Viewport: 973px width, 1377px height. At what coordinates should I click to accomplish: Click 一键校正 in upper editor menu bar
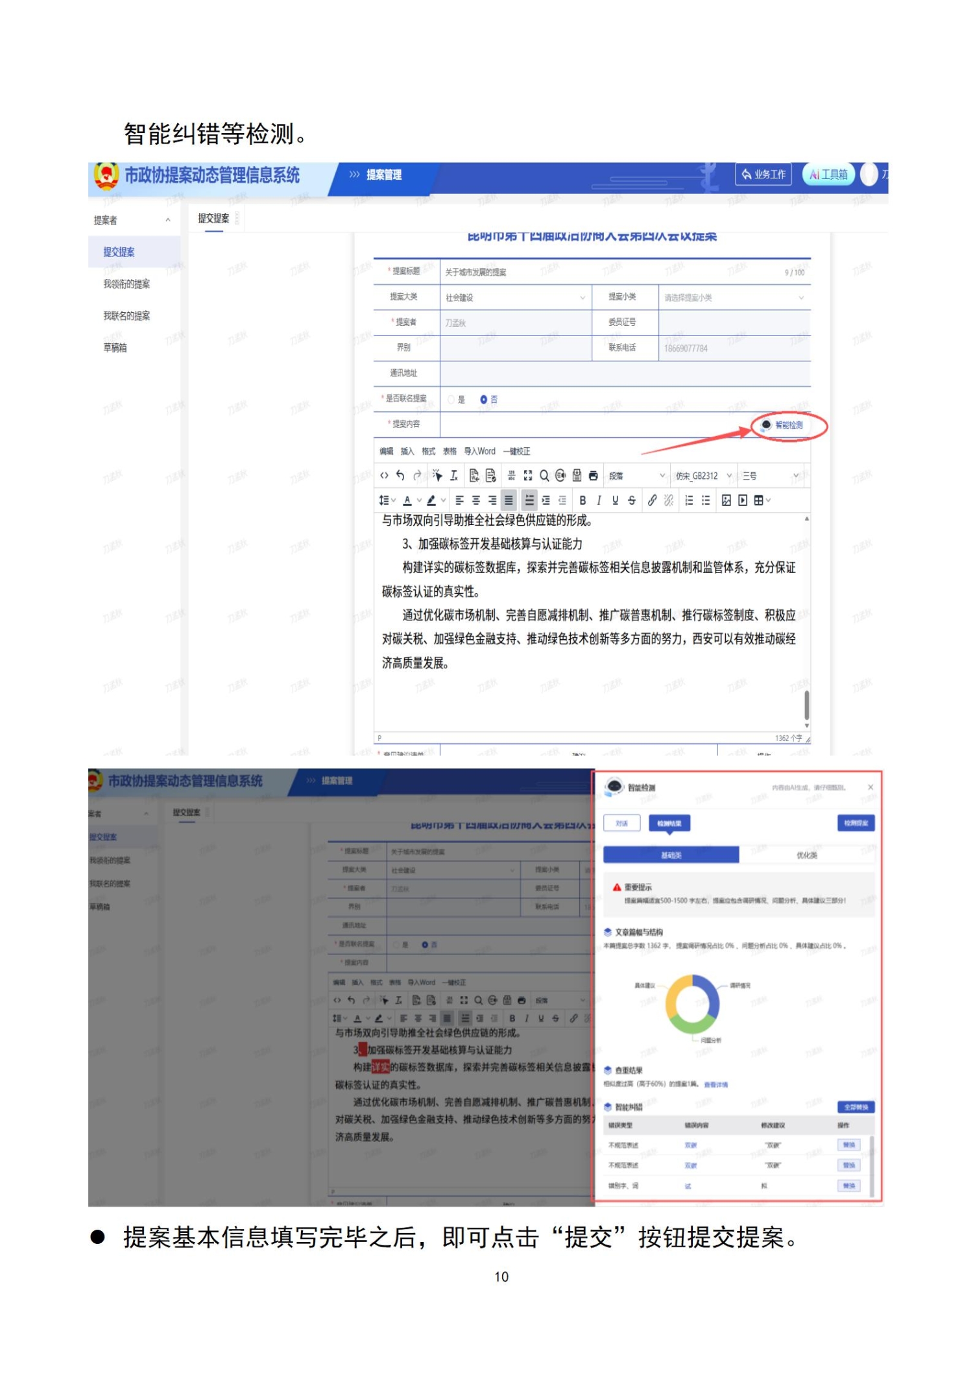click(x=516, y=451)
